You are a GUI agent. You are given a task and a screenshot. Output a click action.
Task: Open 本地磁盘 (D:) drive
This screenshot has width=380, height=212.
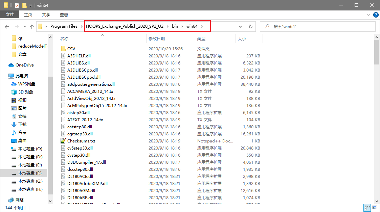[x=30, y=157]
